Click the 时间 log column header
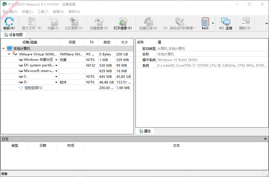Screen dimensions: 269x177 coord(71,146)
